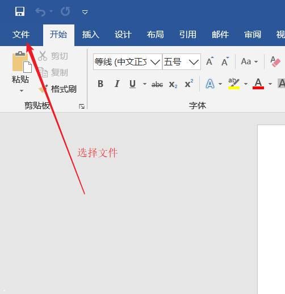Toggle subscript x₂ formatting
Viewport: 285px width, 294px height.
click(x=173, y=84)
